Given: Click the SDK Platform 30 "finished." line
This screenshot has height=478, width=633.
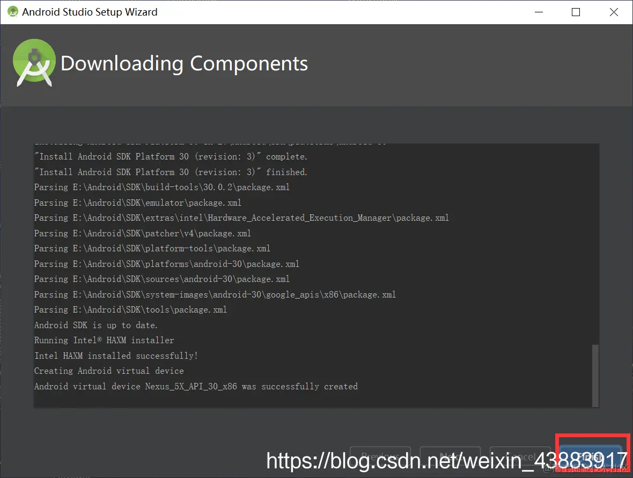Looking at the screenshot, I should (x=171, y=172).
